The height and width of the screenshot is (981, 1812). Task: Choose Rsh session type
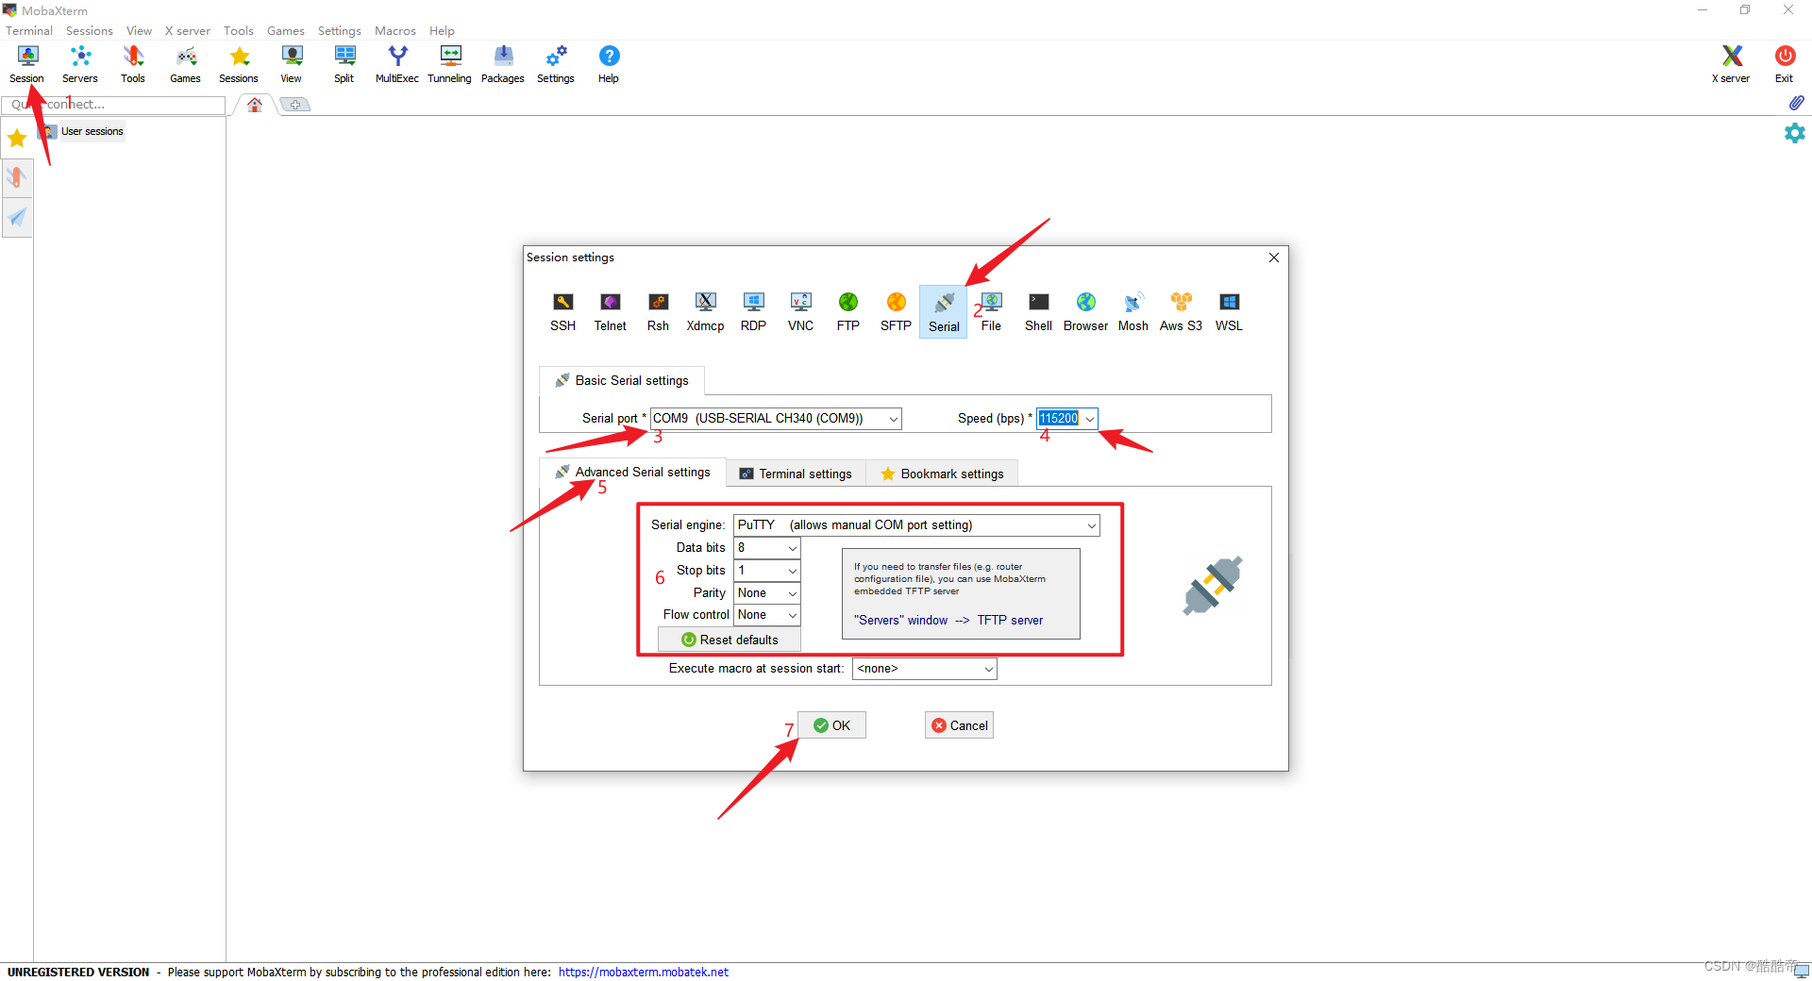coord(659,312)
